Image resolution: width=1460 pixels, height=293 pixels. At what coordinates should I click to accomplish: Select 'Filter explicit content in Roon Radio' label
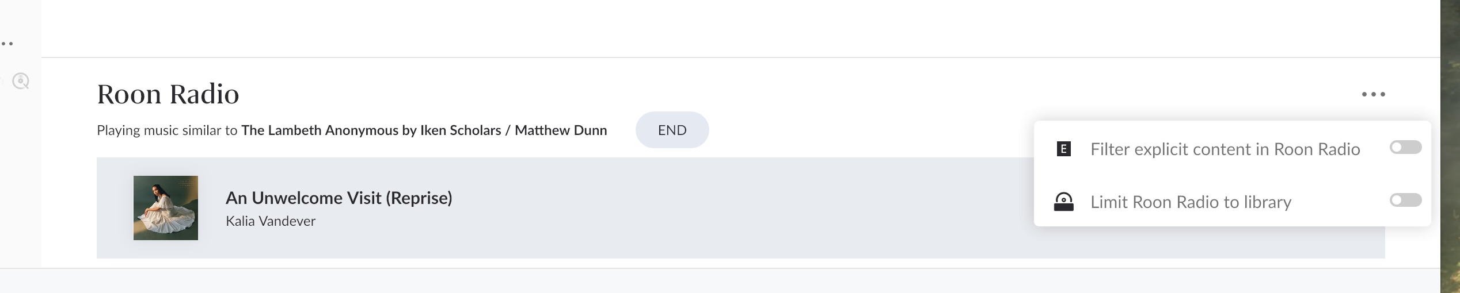1225,149
